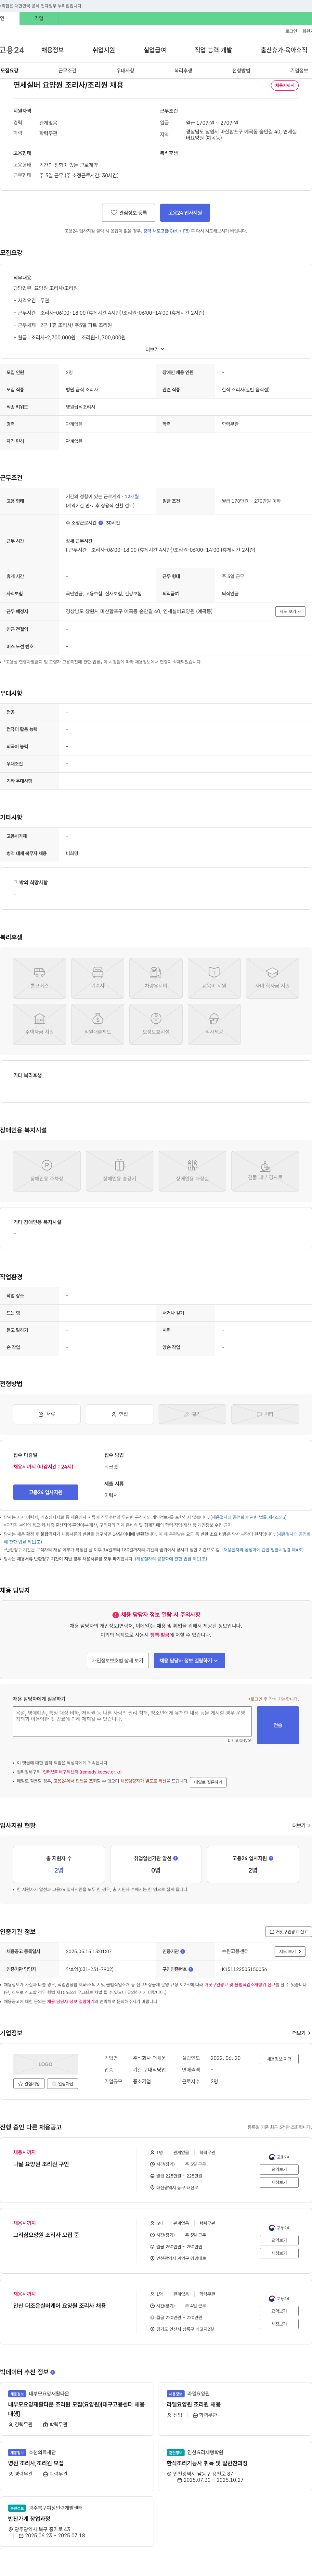Jump to the 복리후생 section tab
The image size is (312, 2576).
(x=183, y=71)
